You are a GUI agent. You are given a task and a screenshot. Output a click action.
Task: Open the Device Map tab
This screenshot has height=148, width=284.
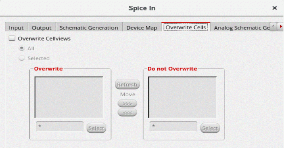[x=141, y=28]
